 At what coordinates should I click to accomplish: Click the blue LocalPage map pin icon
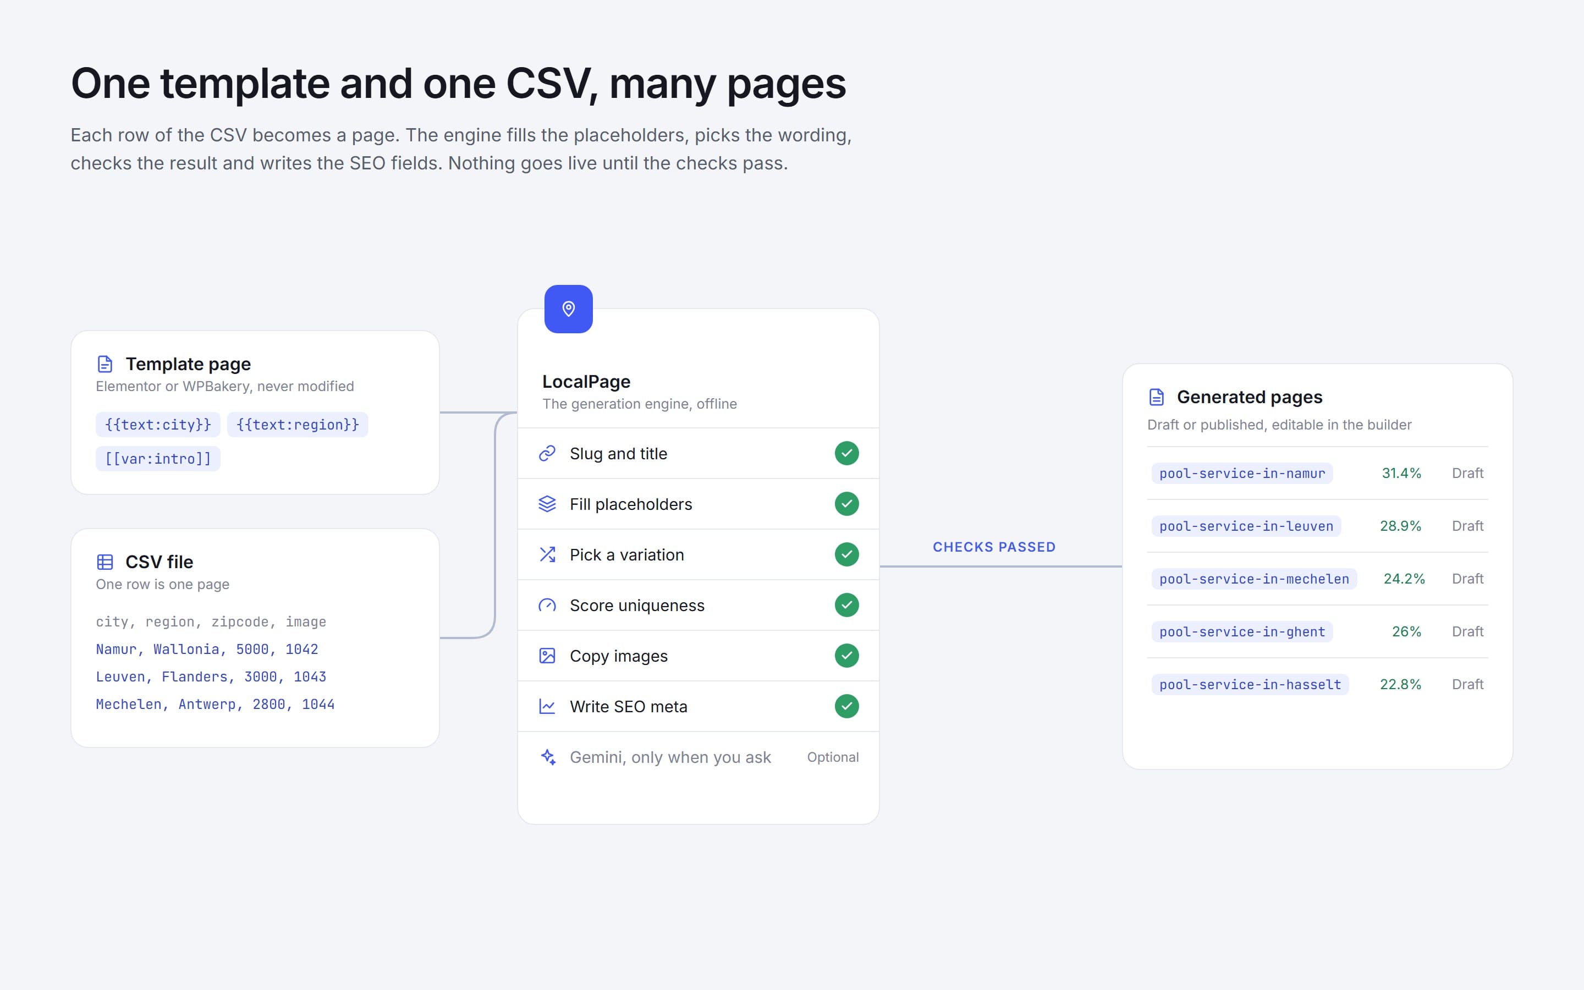568,309
